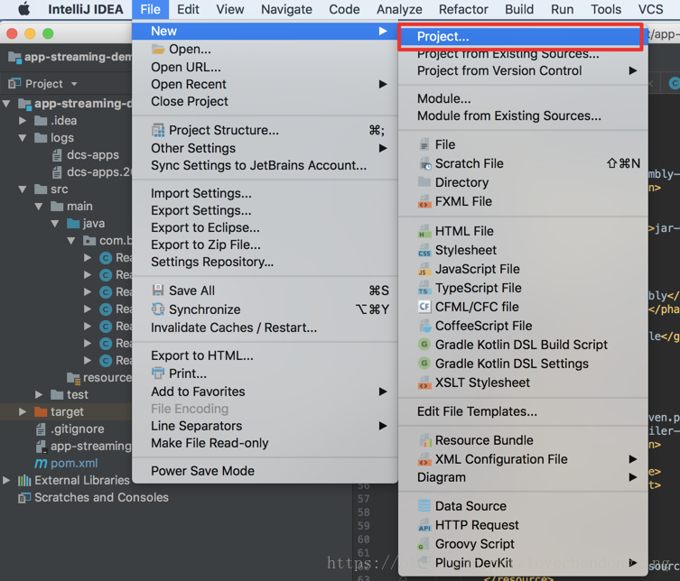Click the Groovy Script icon
The image size is (680, 581).
click(424, 544)
